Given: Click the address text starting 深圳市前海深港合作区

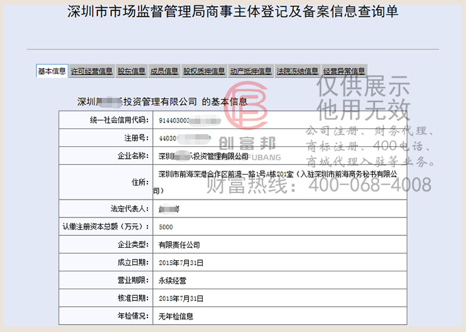Looking at the screenshot, I should 275,182.
